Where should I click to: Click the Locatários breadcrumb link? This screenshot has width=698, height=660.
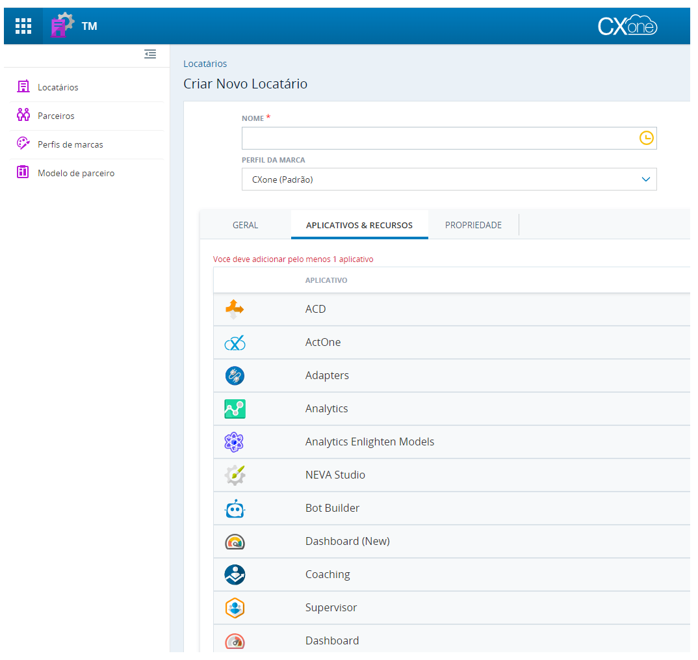pyautogui.click(x=205, y=64)
